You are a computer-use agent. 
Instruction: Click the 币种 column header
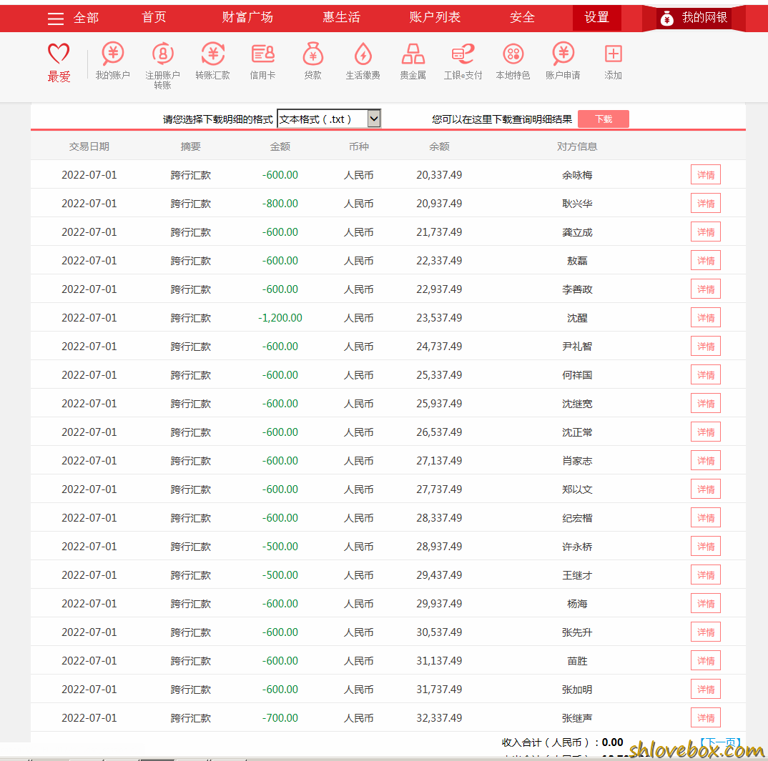tap(358, 146)
